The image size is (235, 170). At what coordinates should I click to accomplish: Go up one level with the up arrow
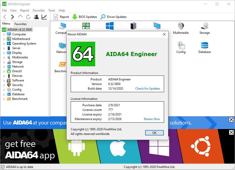tap(20, 16)
